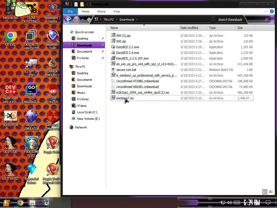This screenshot has height=208, width=277.
Task: Click the Back arrow in Explorer
Action: click(68, 19)
